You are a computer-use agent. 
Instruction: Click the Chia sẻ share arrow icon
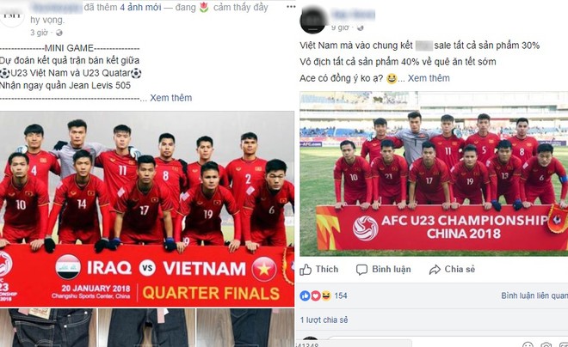435,270
